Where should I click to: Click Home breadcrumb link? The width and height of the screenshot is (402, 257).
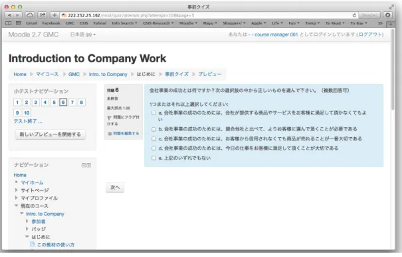(20, 74)
